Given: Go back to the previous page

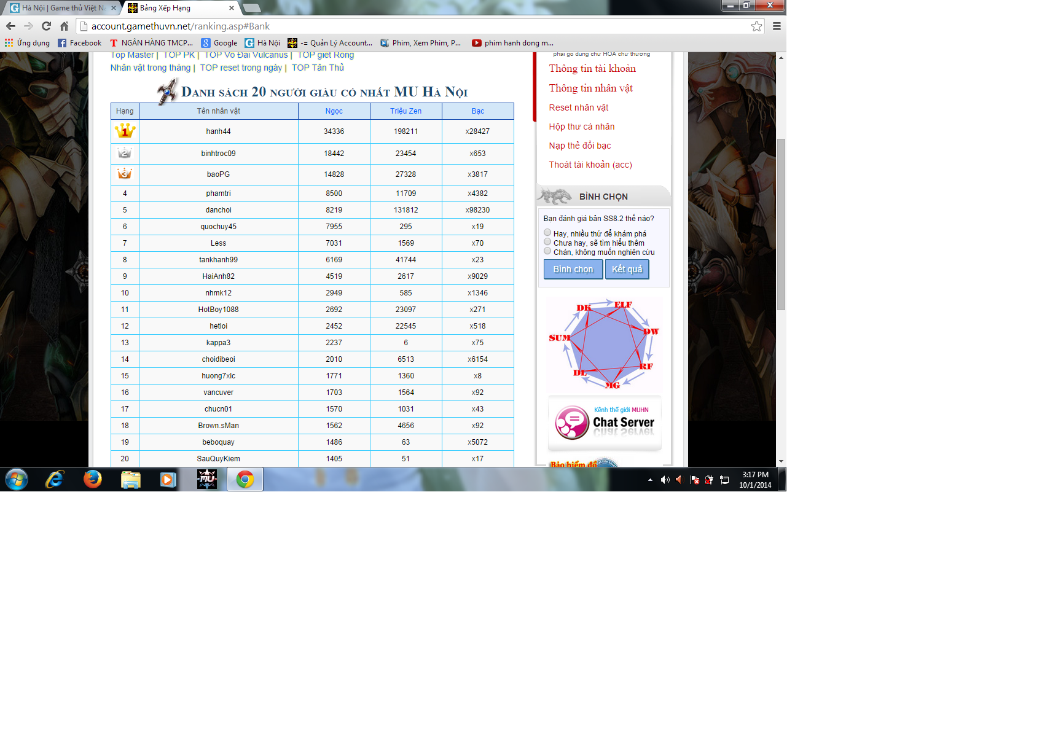Looking at the screenshot, I should coord(10,26).
